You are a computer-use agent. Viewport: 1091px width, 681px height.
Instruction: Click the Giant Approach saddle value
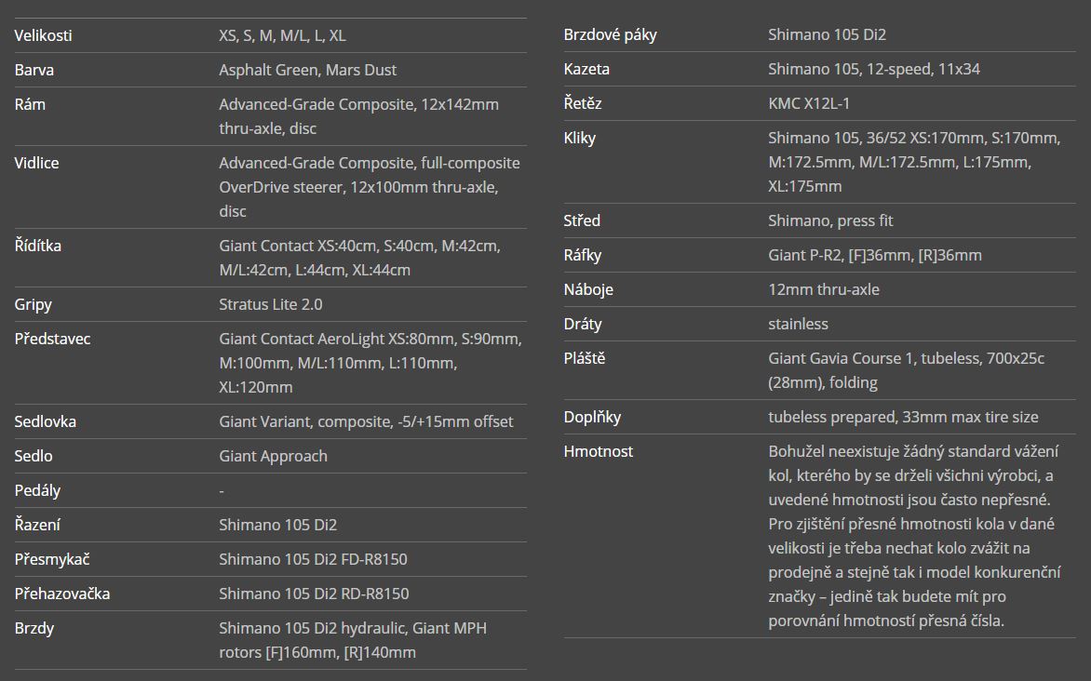click(x=273, y=457)
